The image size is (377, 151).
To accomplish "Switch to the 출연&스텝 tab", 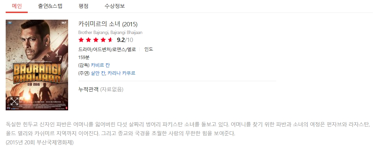I will (50, 6).
